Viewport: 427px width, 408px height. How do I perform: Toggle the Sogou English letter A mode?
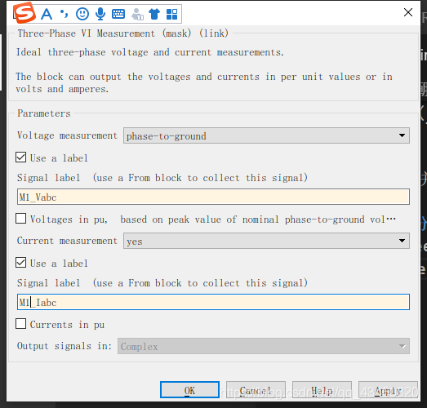(47, 14)
